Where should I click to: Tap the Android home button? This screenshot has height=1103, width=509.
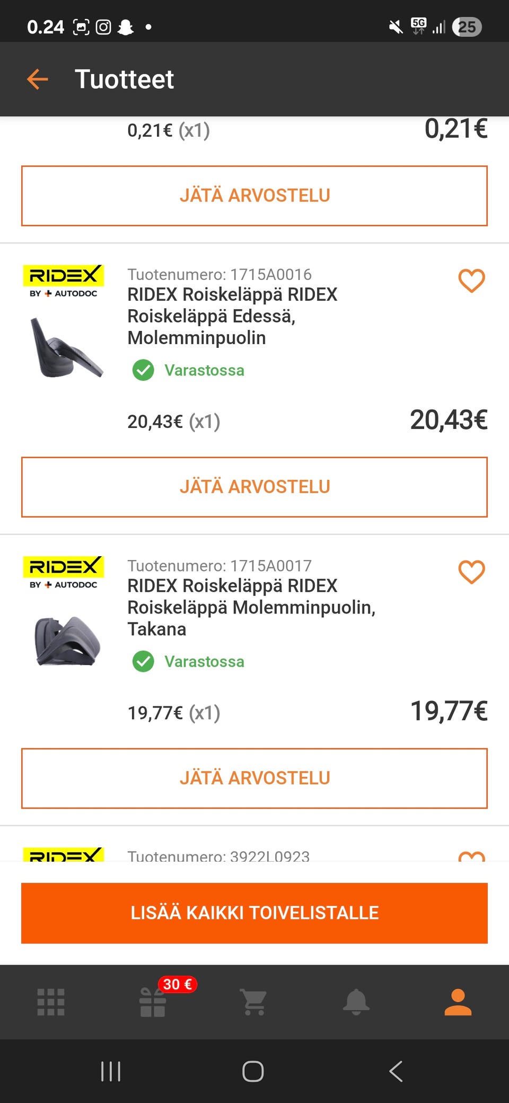click(253, 1071)
